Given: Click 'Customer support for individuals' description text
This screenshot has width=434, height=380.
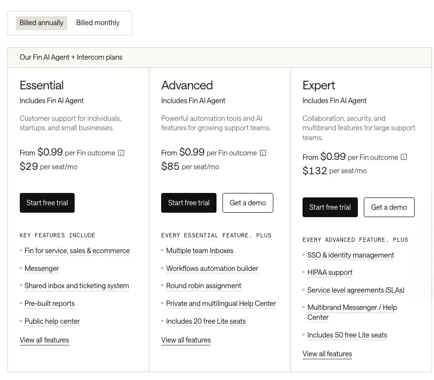Looking at the screenshot, I should (70, 123).
